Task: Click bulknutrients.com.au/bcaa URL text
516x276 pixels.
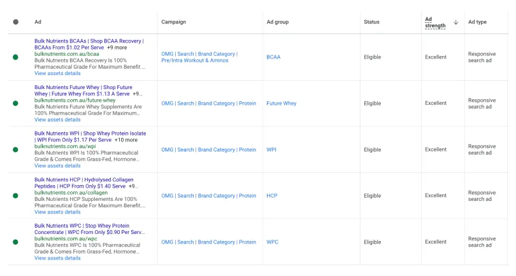Action: (x=66, y=54)
